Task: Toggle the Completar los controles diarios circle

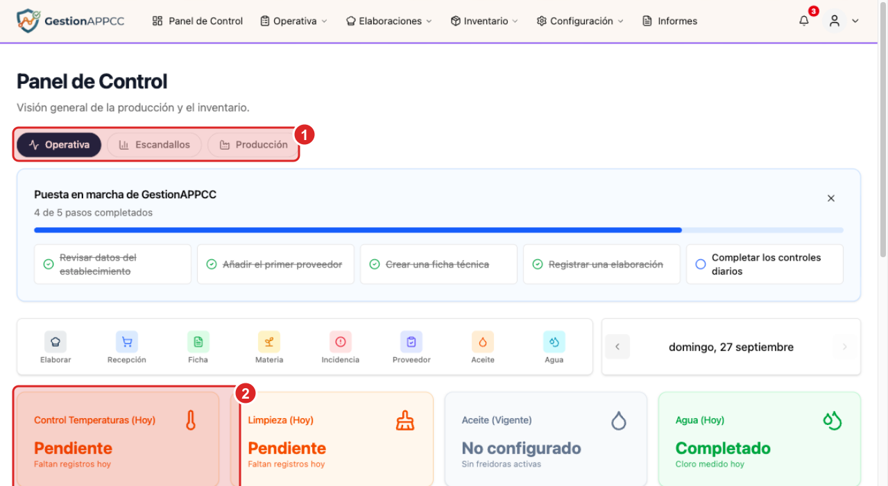Action: 701,264
